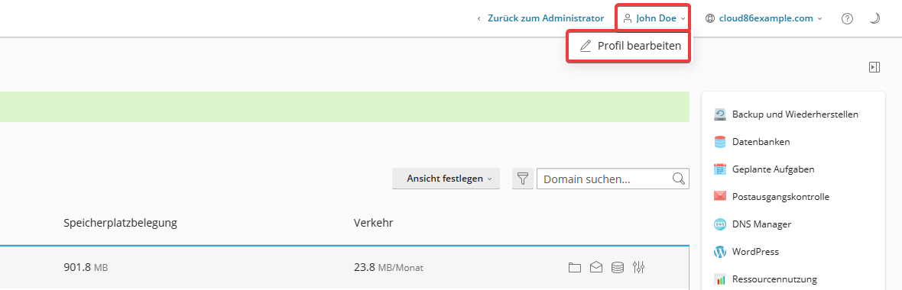Viewport: 902px width, 290px height.
Task: Click the filter funnel icon
Action: click(x=522, y=179)
